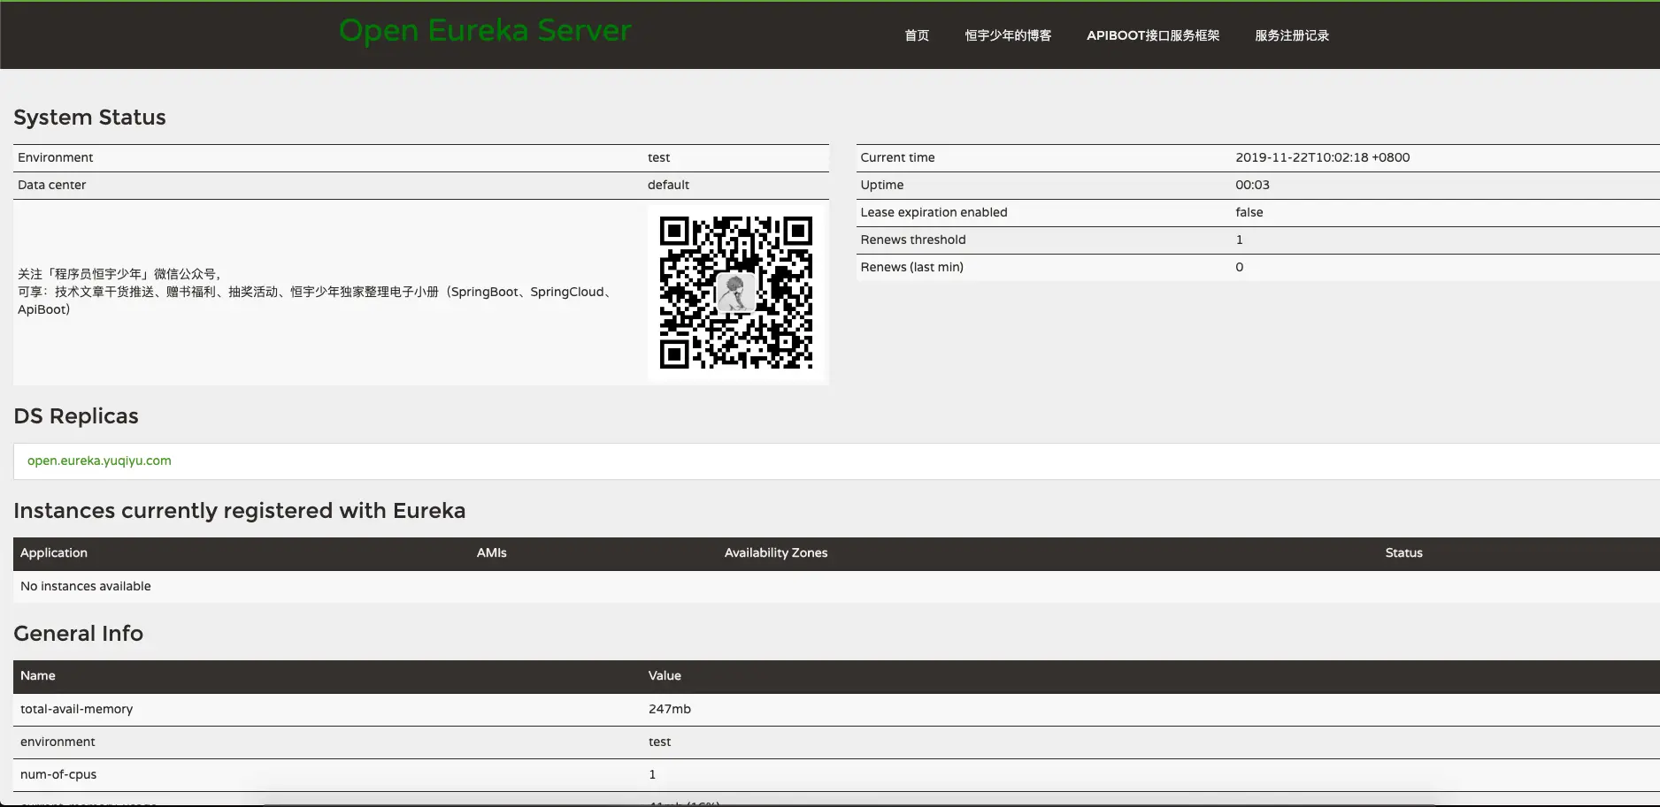Select the Environment label in System Status
Image resolution: width=1660 pixels, height=807 pixels.
(55, 157)
